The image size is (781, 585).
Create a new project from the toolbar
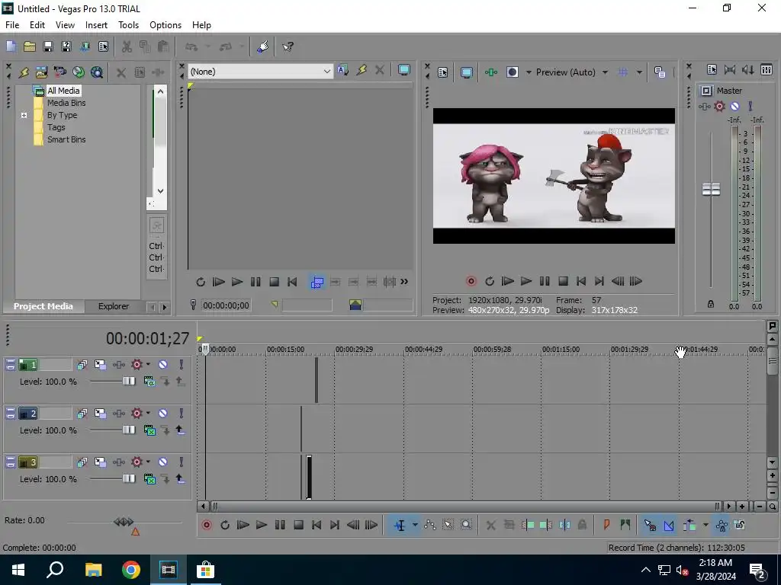pyautogui.click(x=11, y=46)
